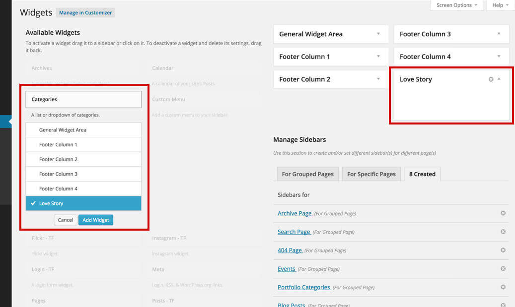This screenshot has height=307, width=515.
Task: Click the delete icon on Love Story sidebar
Action: (x=491, y=79)
